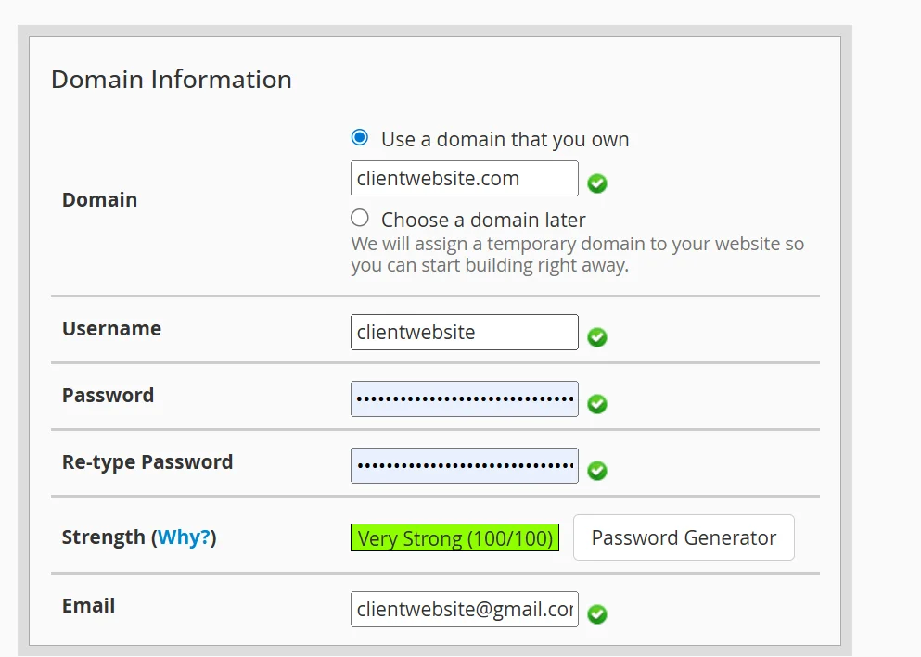The width and height of the screenshot is (921, 657).
Task: Click the 'Domain Information' section heading
Action: coord(172,80)
